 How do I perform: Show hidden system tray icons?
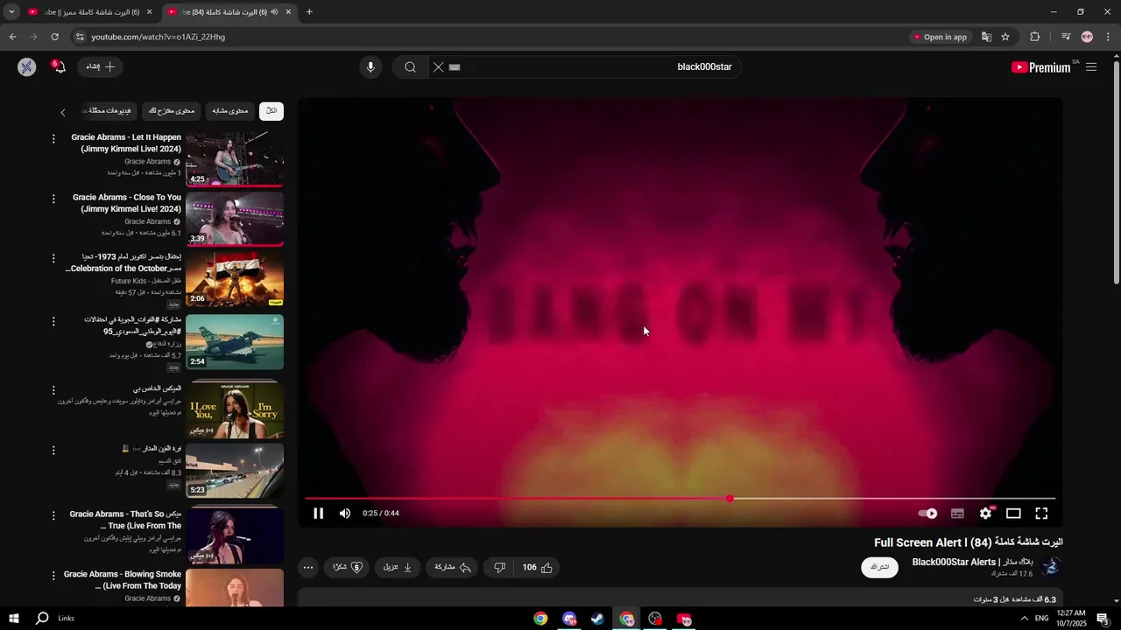pyautogui.click(x=1025, y=619)
